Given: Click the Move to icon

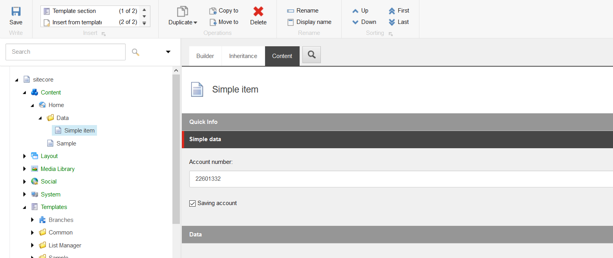Looking at the screenshot, I should coord(213,22).
